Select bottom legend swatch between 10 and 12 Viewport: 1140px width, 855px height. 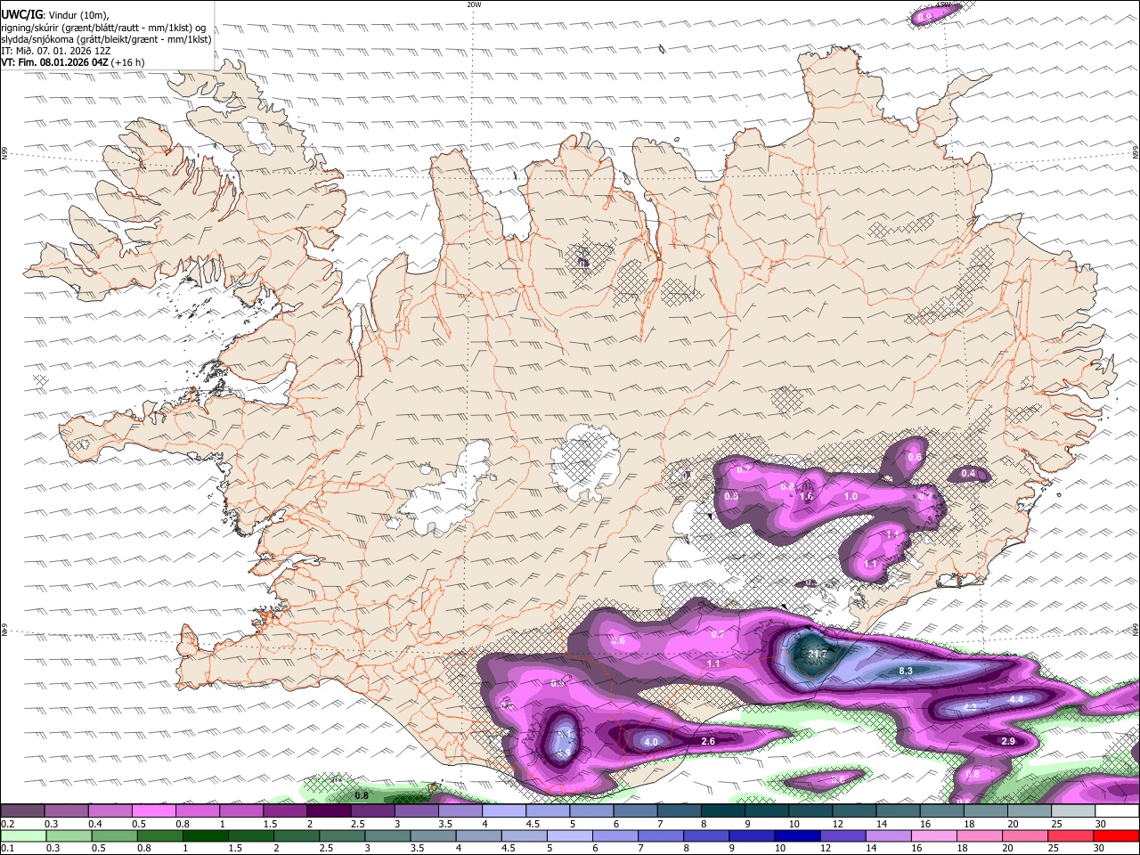point(795,835)
